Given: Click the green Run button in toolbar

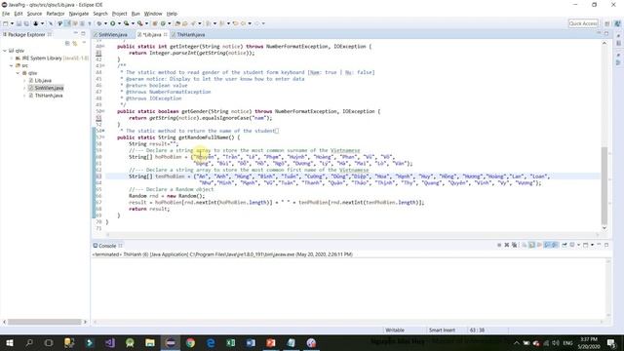Looking at the screenshot, I should [113, 23].
